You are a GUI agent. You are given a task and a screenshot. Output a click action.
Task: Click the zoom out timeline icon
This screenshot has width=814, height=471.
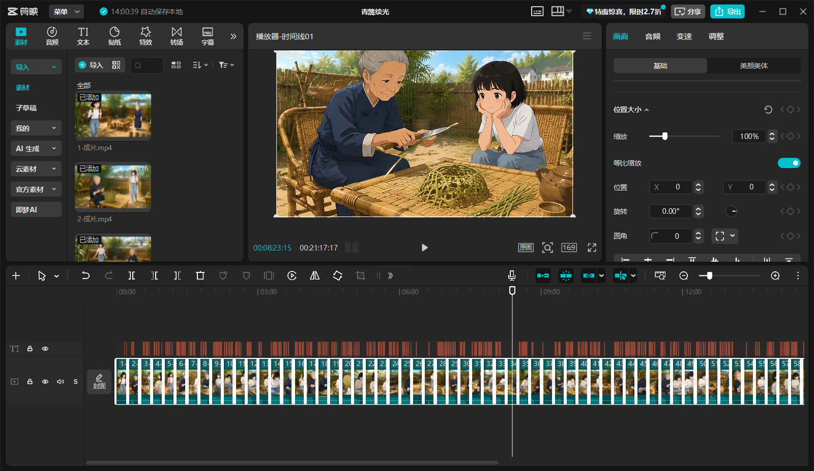[684, 275]
